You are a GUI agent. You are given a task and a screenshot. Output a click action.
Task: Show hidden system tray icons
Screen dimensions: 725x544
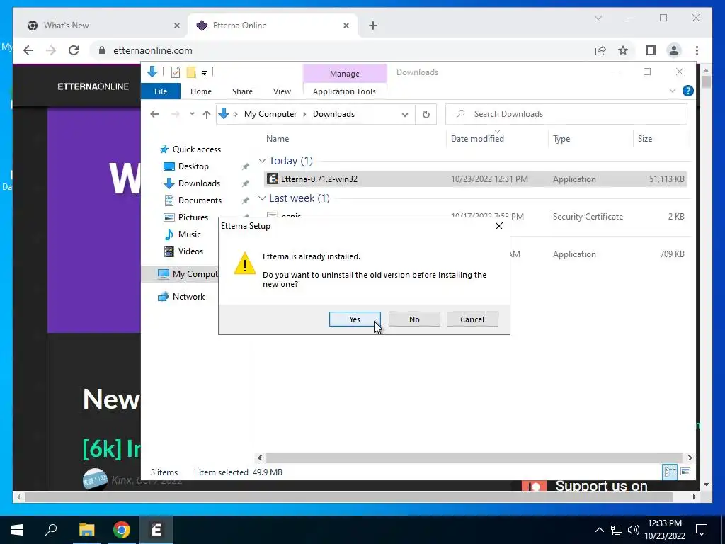click(599, 530)
